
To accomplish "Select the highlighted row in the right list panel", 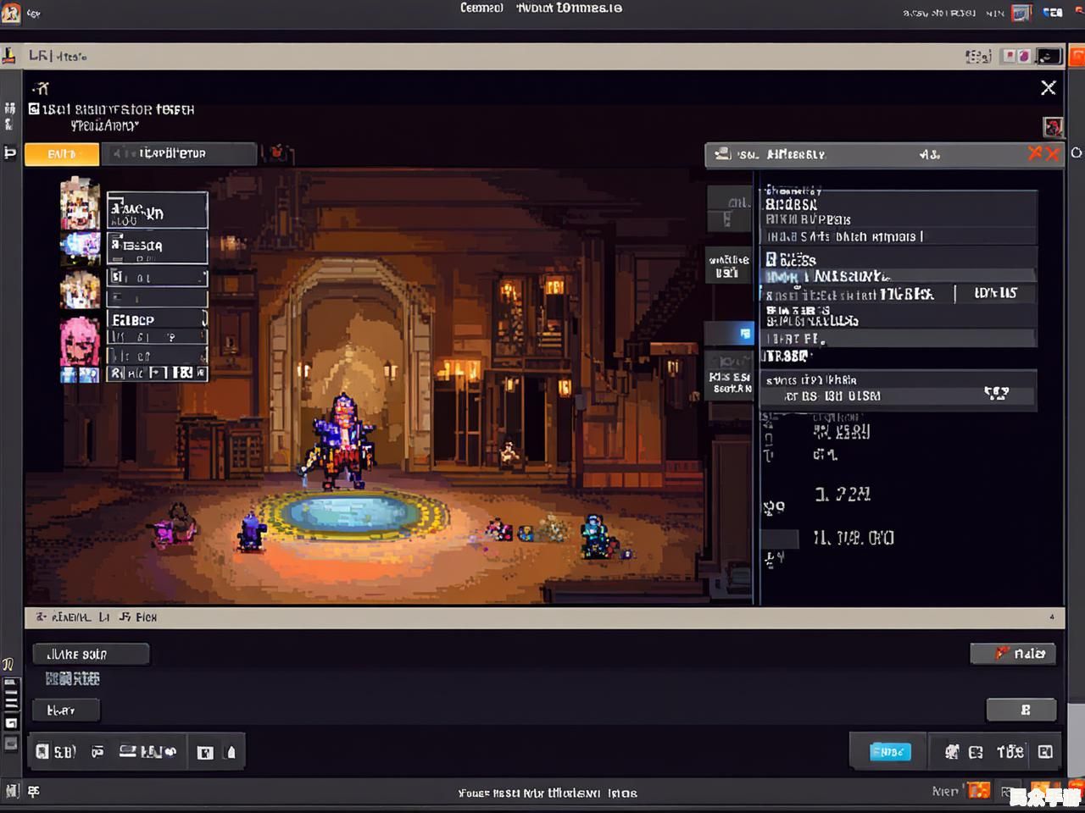I will point(899,276).
